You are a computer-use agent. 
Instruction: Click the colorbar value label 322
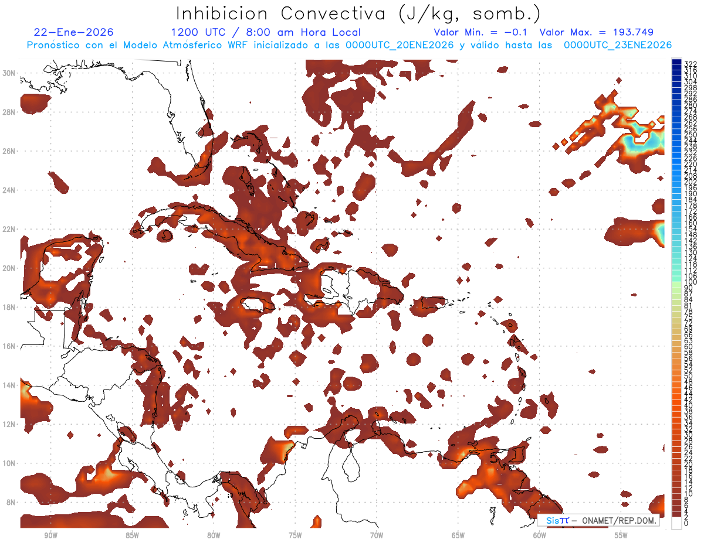pos(690,63)
